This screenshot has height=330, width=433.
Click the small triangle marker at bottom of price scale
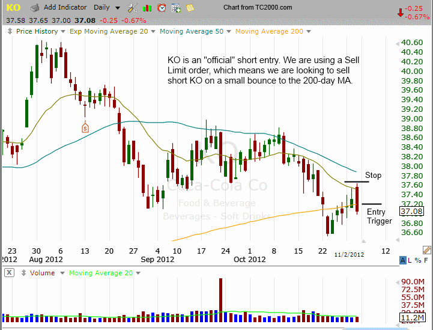pos(398,240)
